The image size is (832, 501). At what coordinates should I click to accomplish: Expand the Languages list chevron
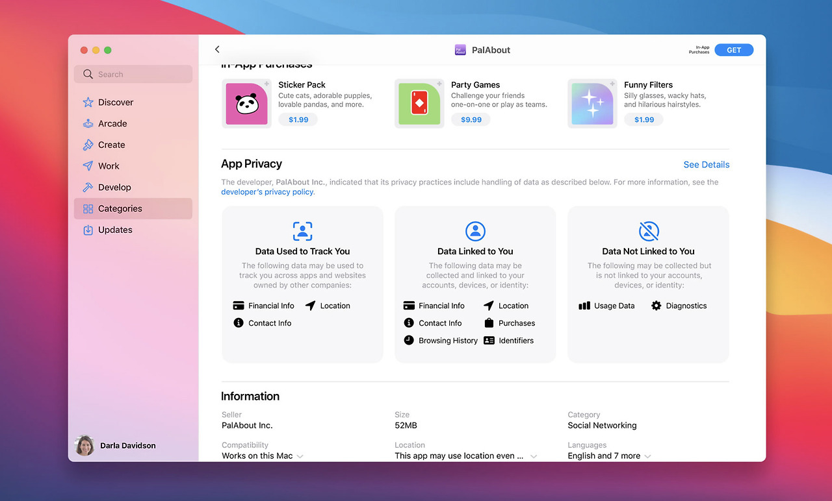(648, 456)
